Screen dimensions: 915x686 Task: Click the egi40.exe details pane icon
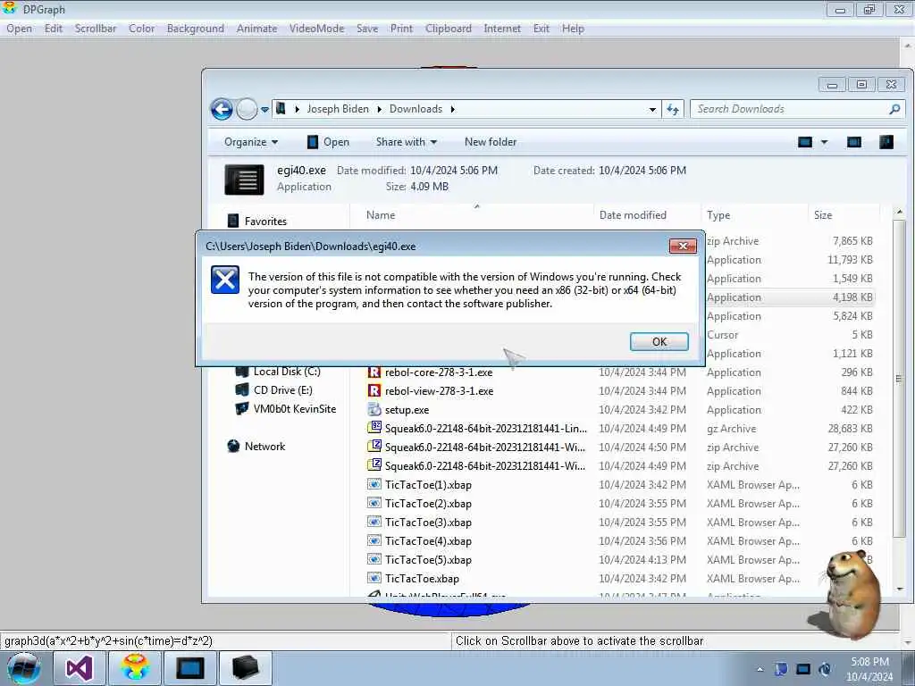click(x=244, y=180)
